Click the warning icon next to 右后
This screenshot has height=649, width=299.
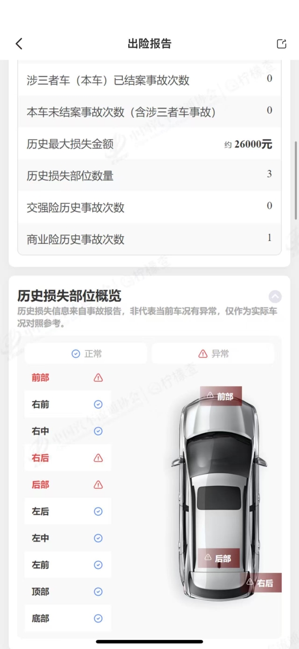[98, 458]
